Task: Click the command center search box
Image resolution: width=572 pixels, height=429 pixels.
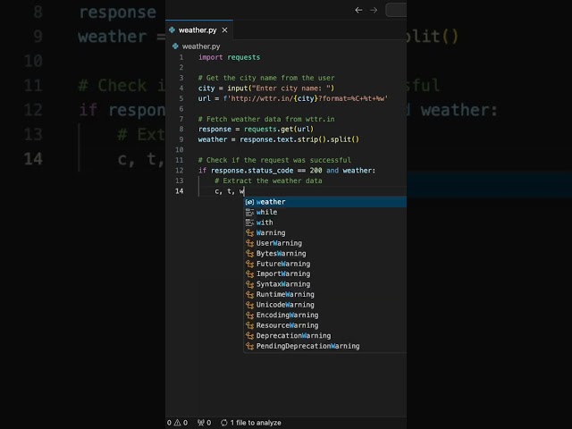Action: pos(396,10)
